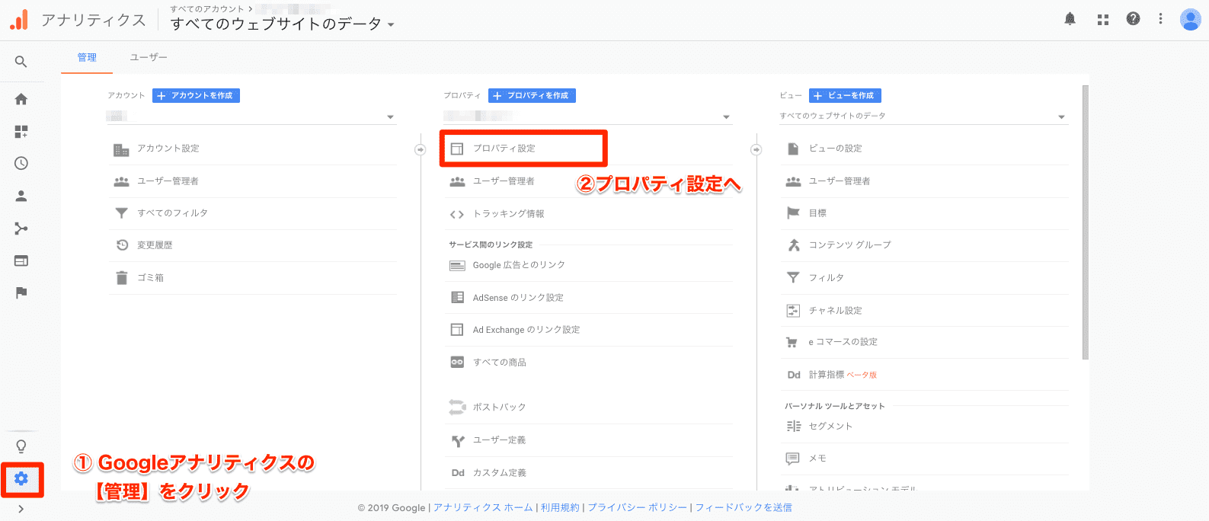Open Discover lightbulb icon
Image resolution: width=1209 pixels, height=521 pixels.
(x=21, y=446)
